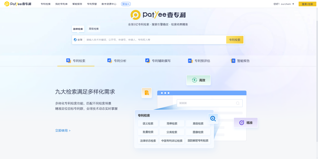The image size is (318, 159).
Task: Follow the 立即使用 link
Action: click(x=63, y=130)
